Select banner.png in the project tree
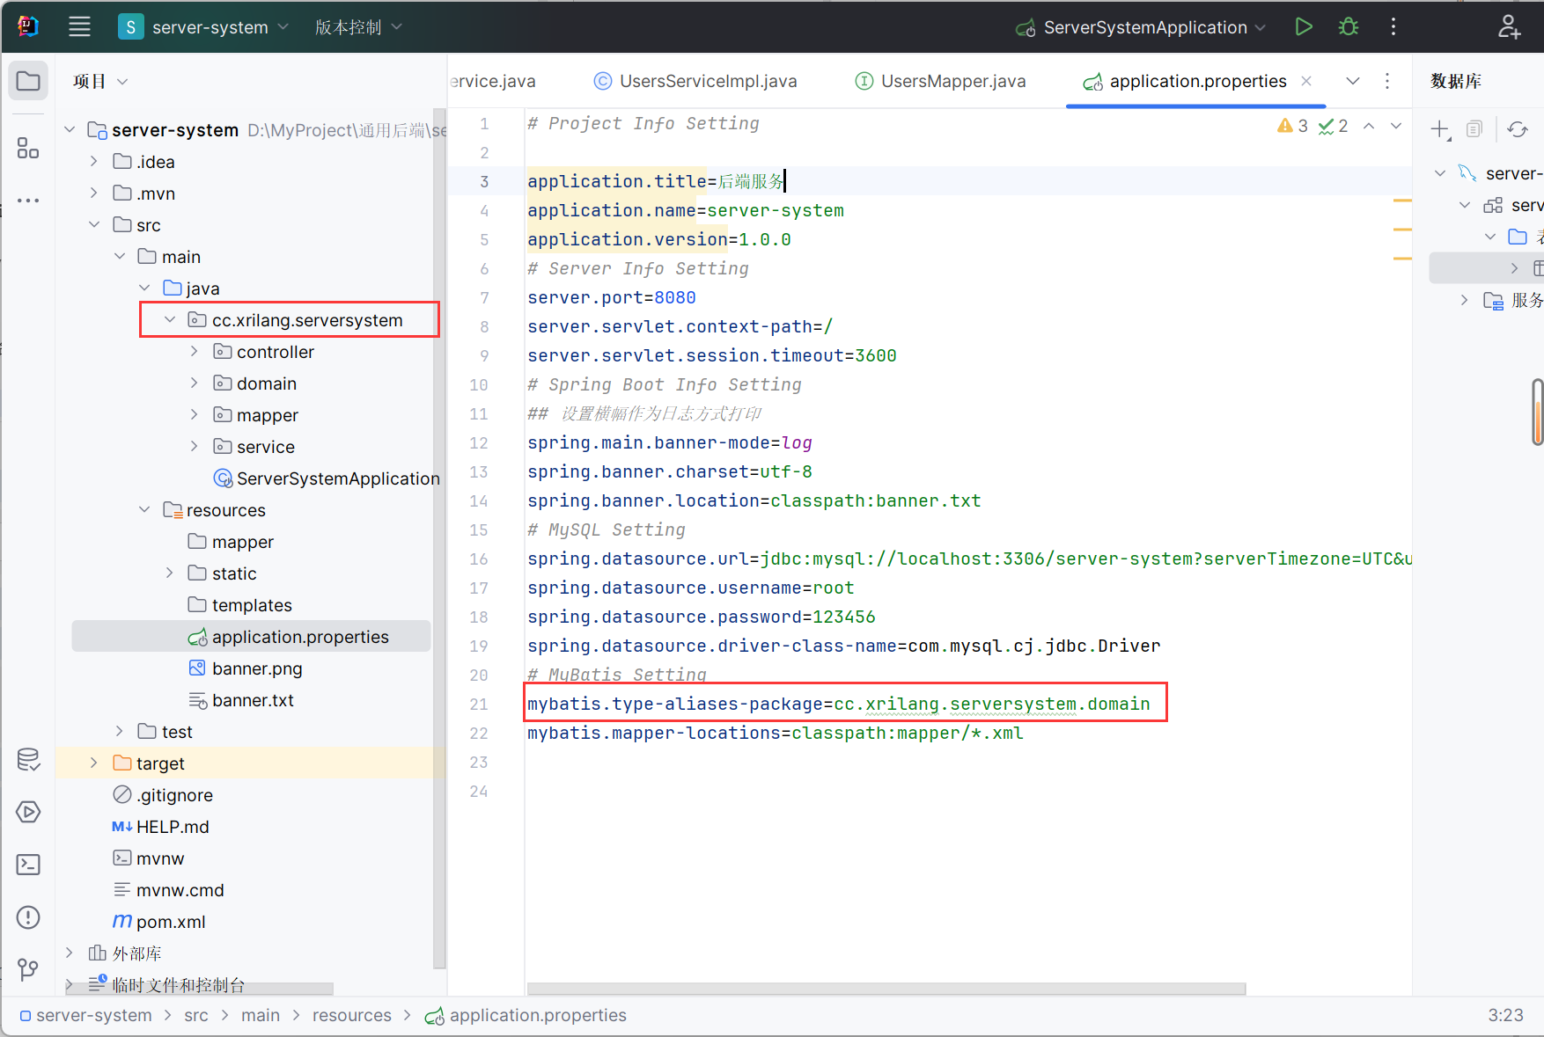This screenshot has width=1544, height=1037. click(x=246, y=668)
